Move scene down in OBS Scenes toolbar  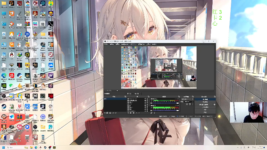pyautogui.click(x=115, y=113)
